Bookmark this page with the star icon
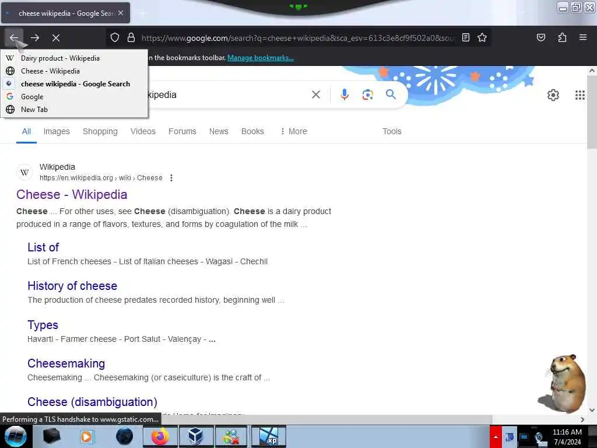This screenshot has width=597, height=448. pyautogui.click(x=482, y=37)
